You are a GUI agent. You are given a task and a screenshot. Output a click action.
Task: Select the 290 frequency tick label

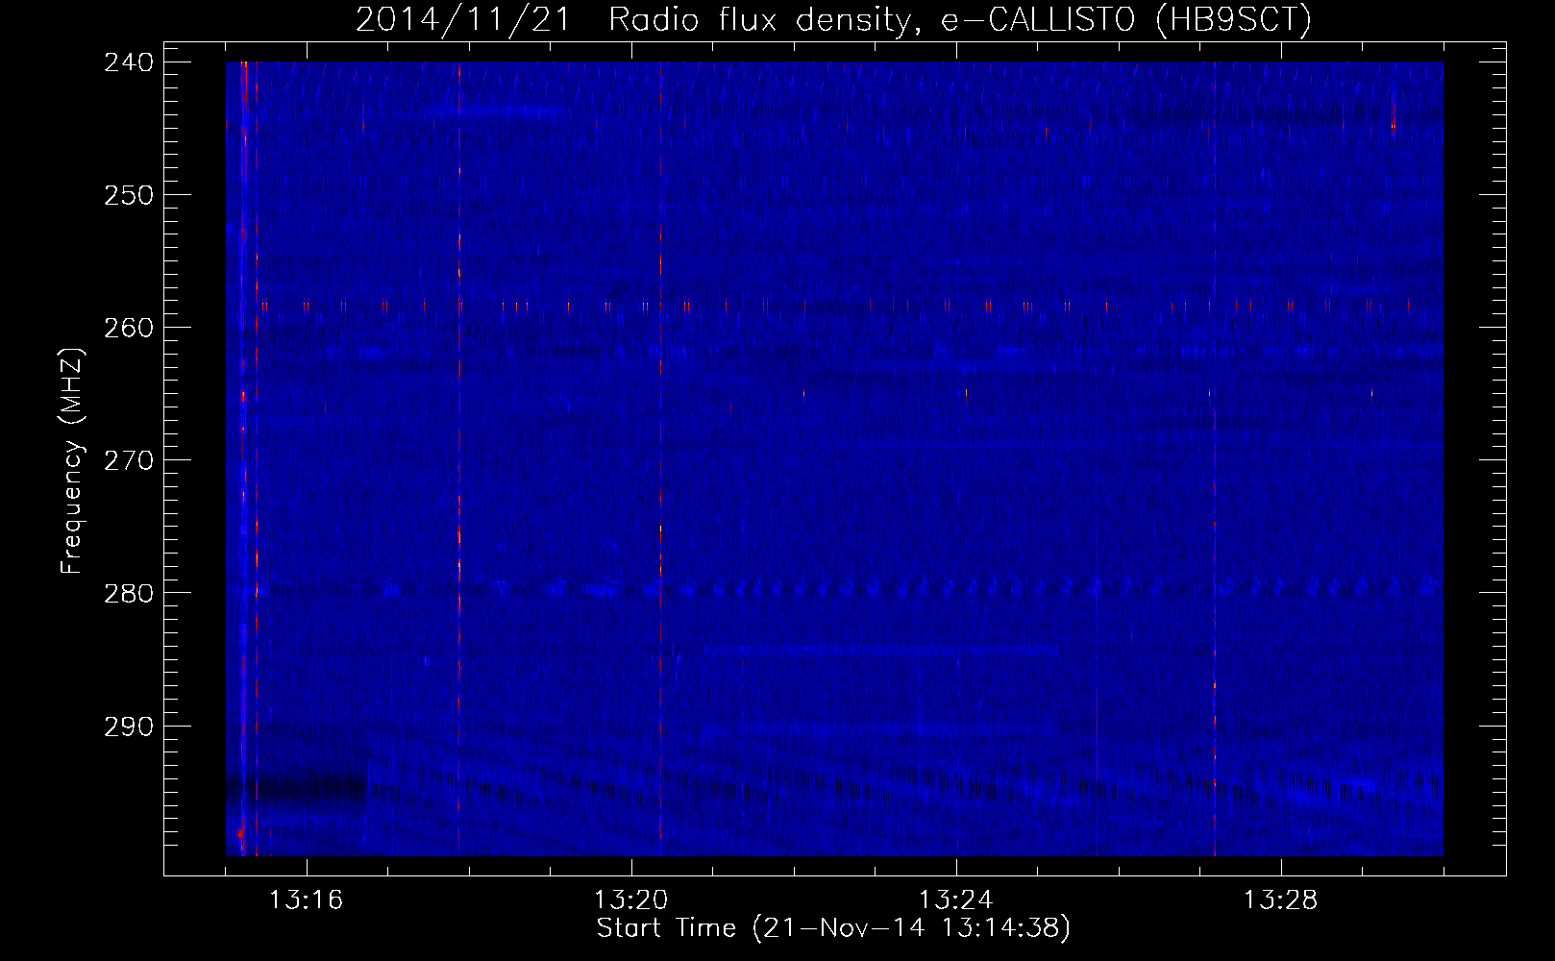(x=129, y=727)
